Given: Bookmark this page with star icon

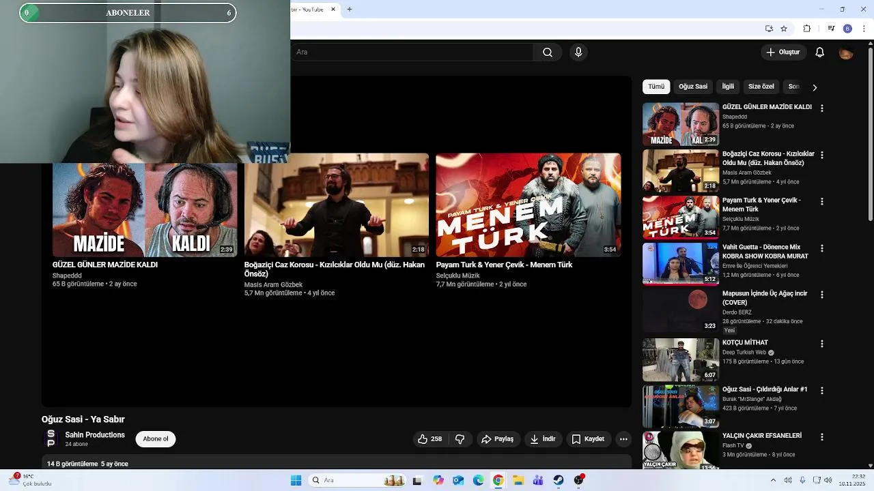Looking at the screenshot, I should [x=784, y=29].
